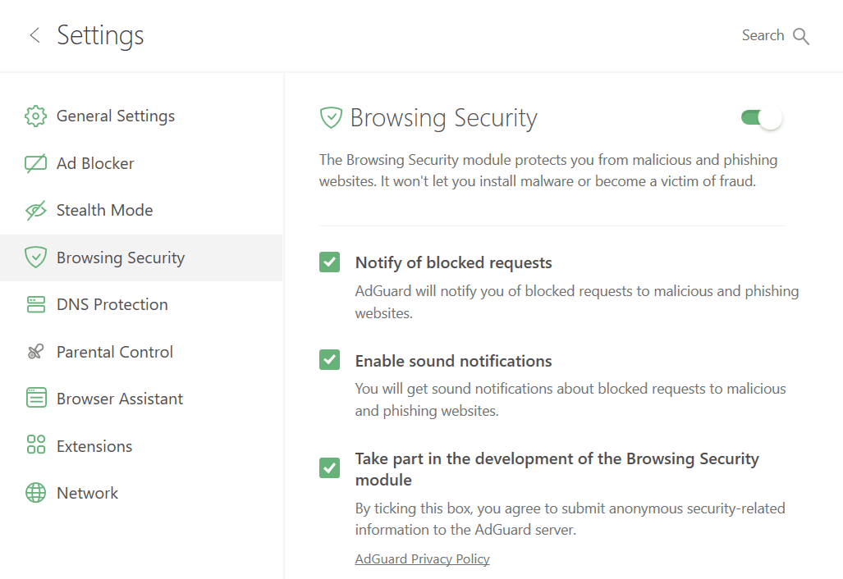
Task: Click the Settings page title
Action: [100, 36]
